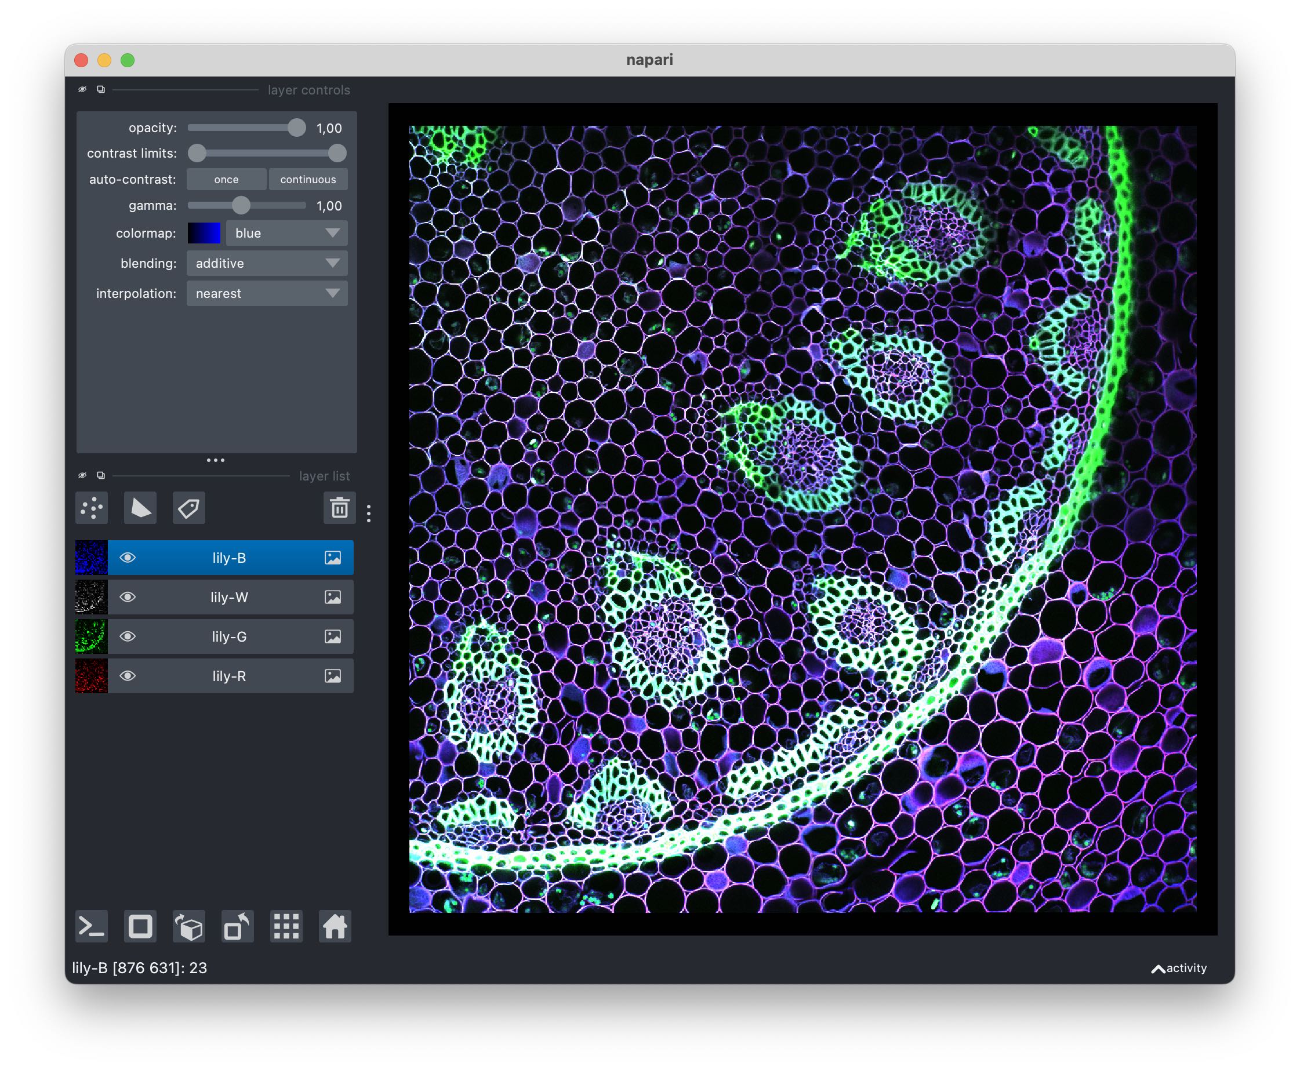Click the gamma value 1,00

pyautogui.click(x=329, y=206)
